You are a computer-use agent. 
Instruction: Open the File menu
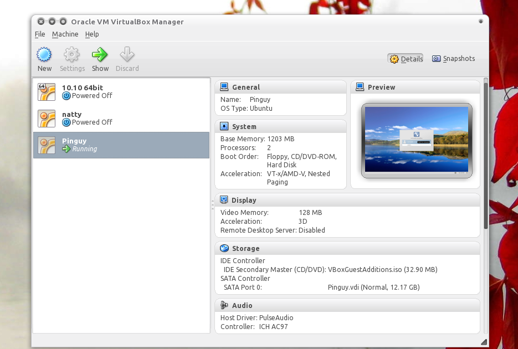[40, 34]
